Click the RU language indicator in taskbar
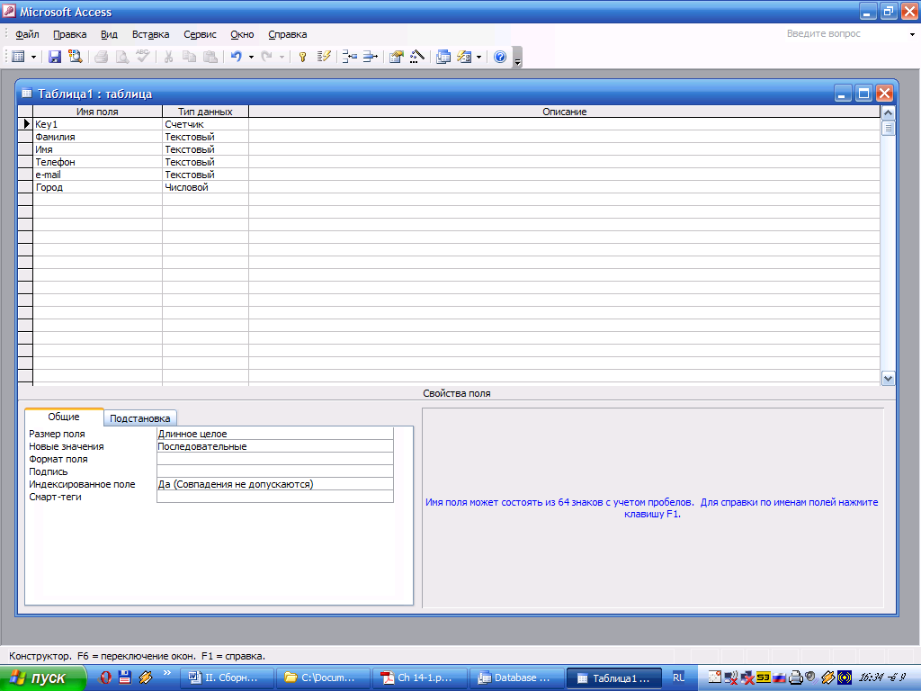The image size is (921, 691). click(x=678, y=678)
